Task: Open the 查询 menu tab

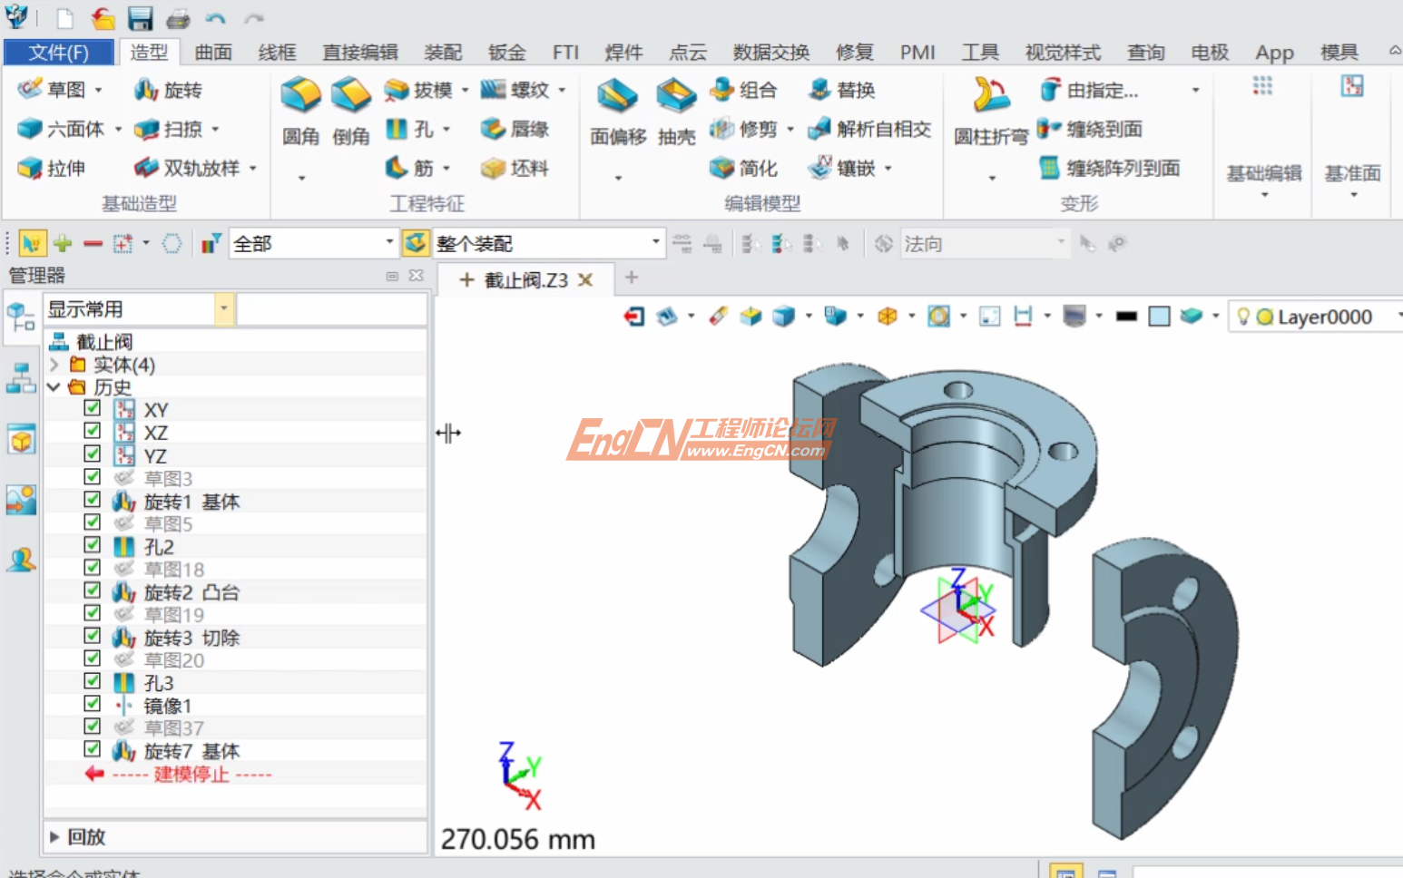Action: (x=1145, y=52)
